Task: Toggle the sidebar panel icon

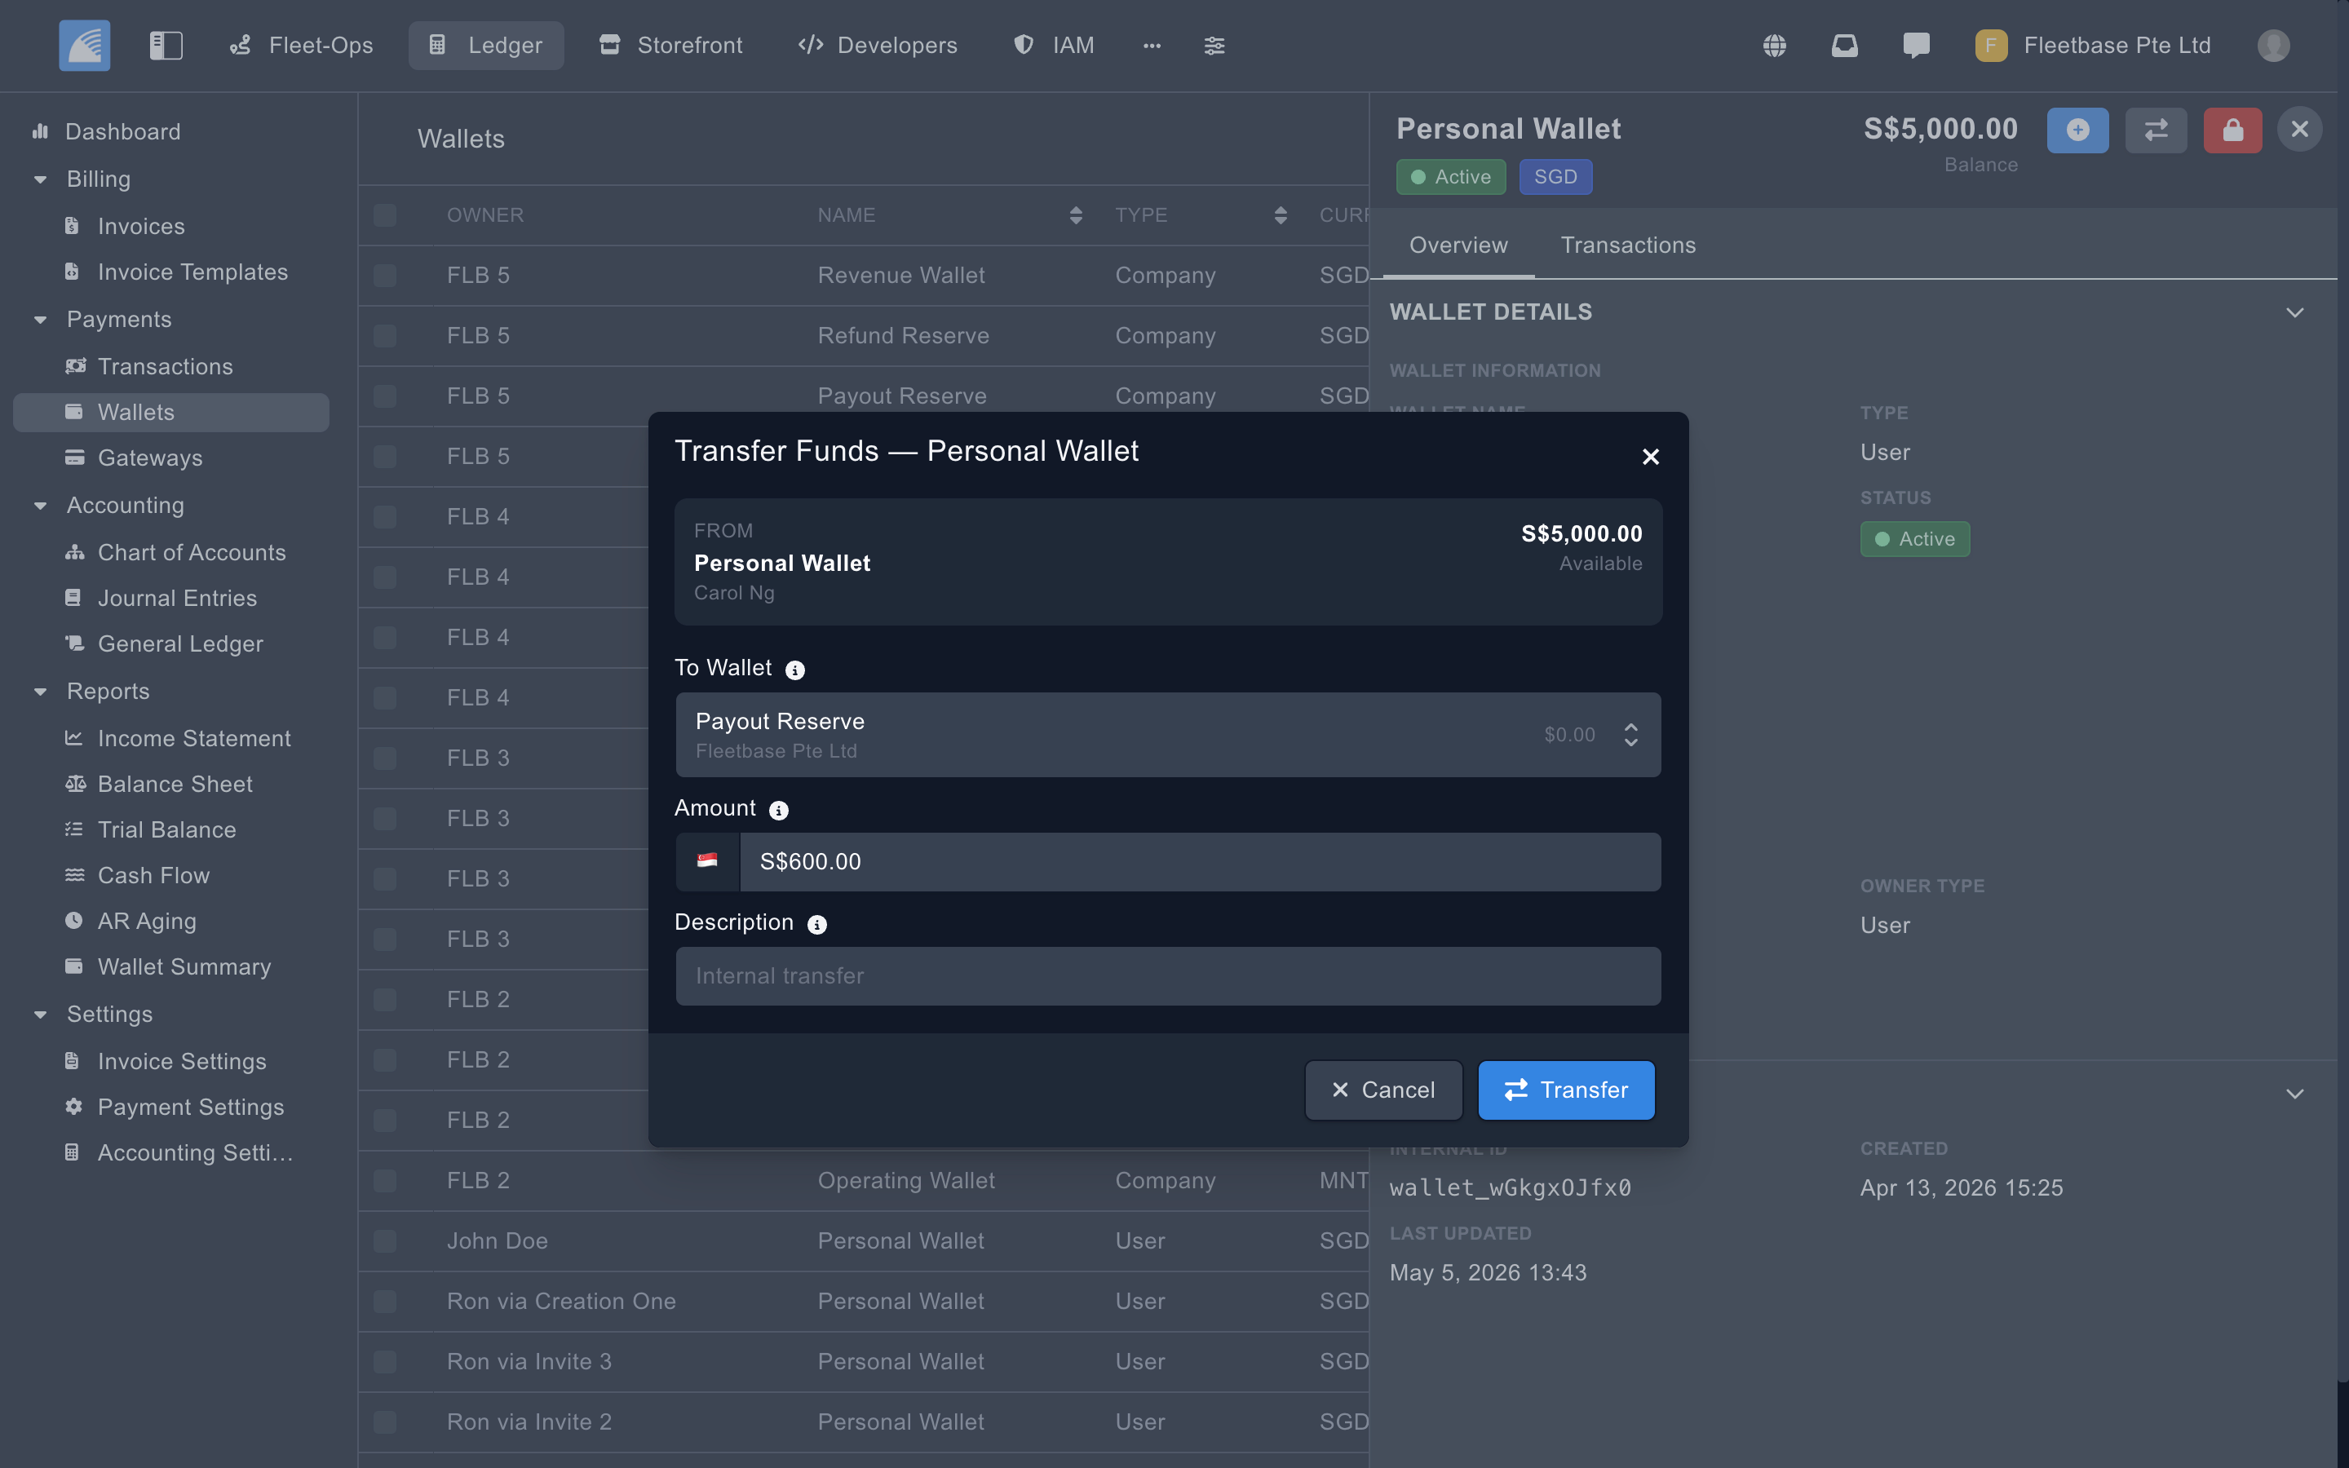Action: (x=166, y=45)
